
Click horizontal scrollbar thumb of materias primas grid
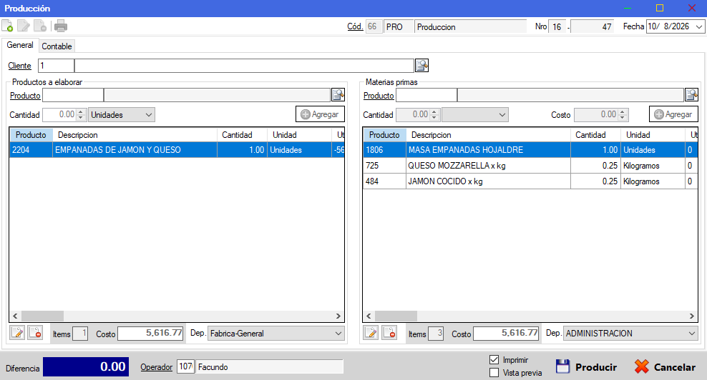coord(396,316)
